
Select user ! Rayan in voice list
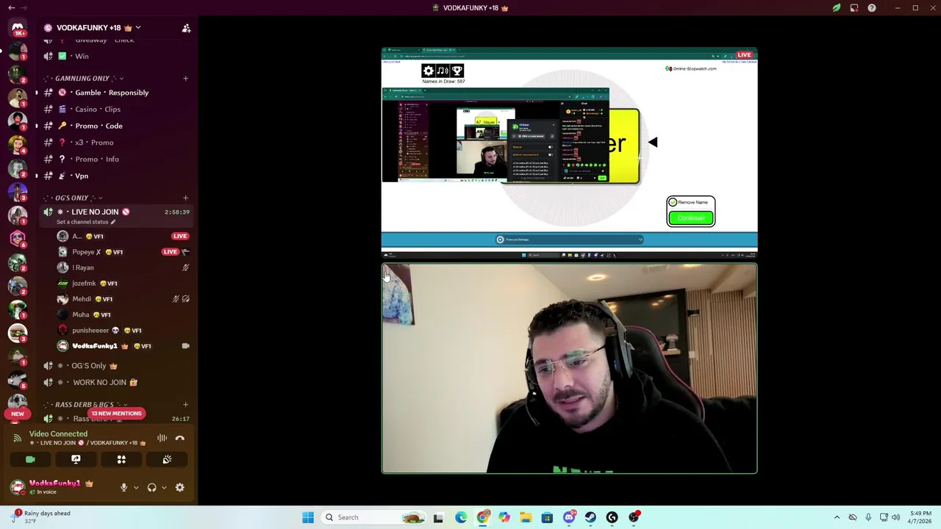click(123, 267)
